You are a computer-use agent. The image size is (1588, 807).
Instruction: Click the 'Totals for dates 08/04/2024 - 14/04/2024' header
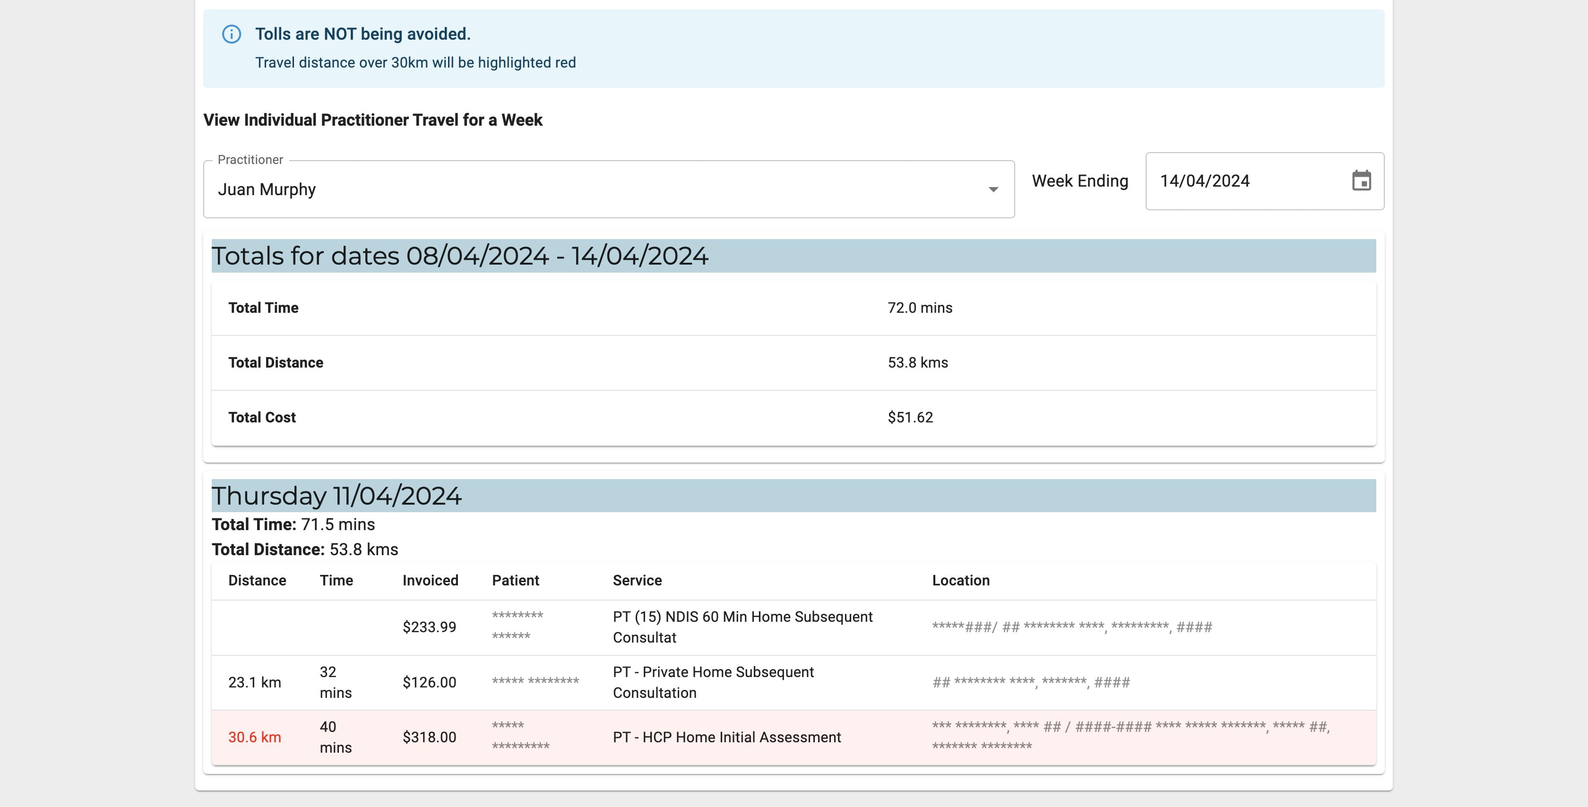[794, 256]
